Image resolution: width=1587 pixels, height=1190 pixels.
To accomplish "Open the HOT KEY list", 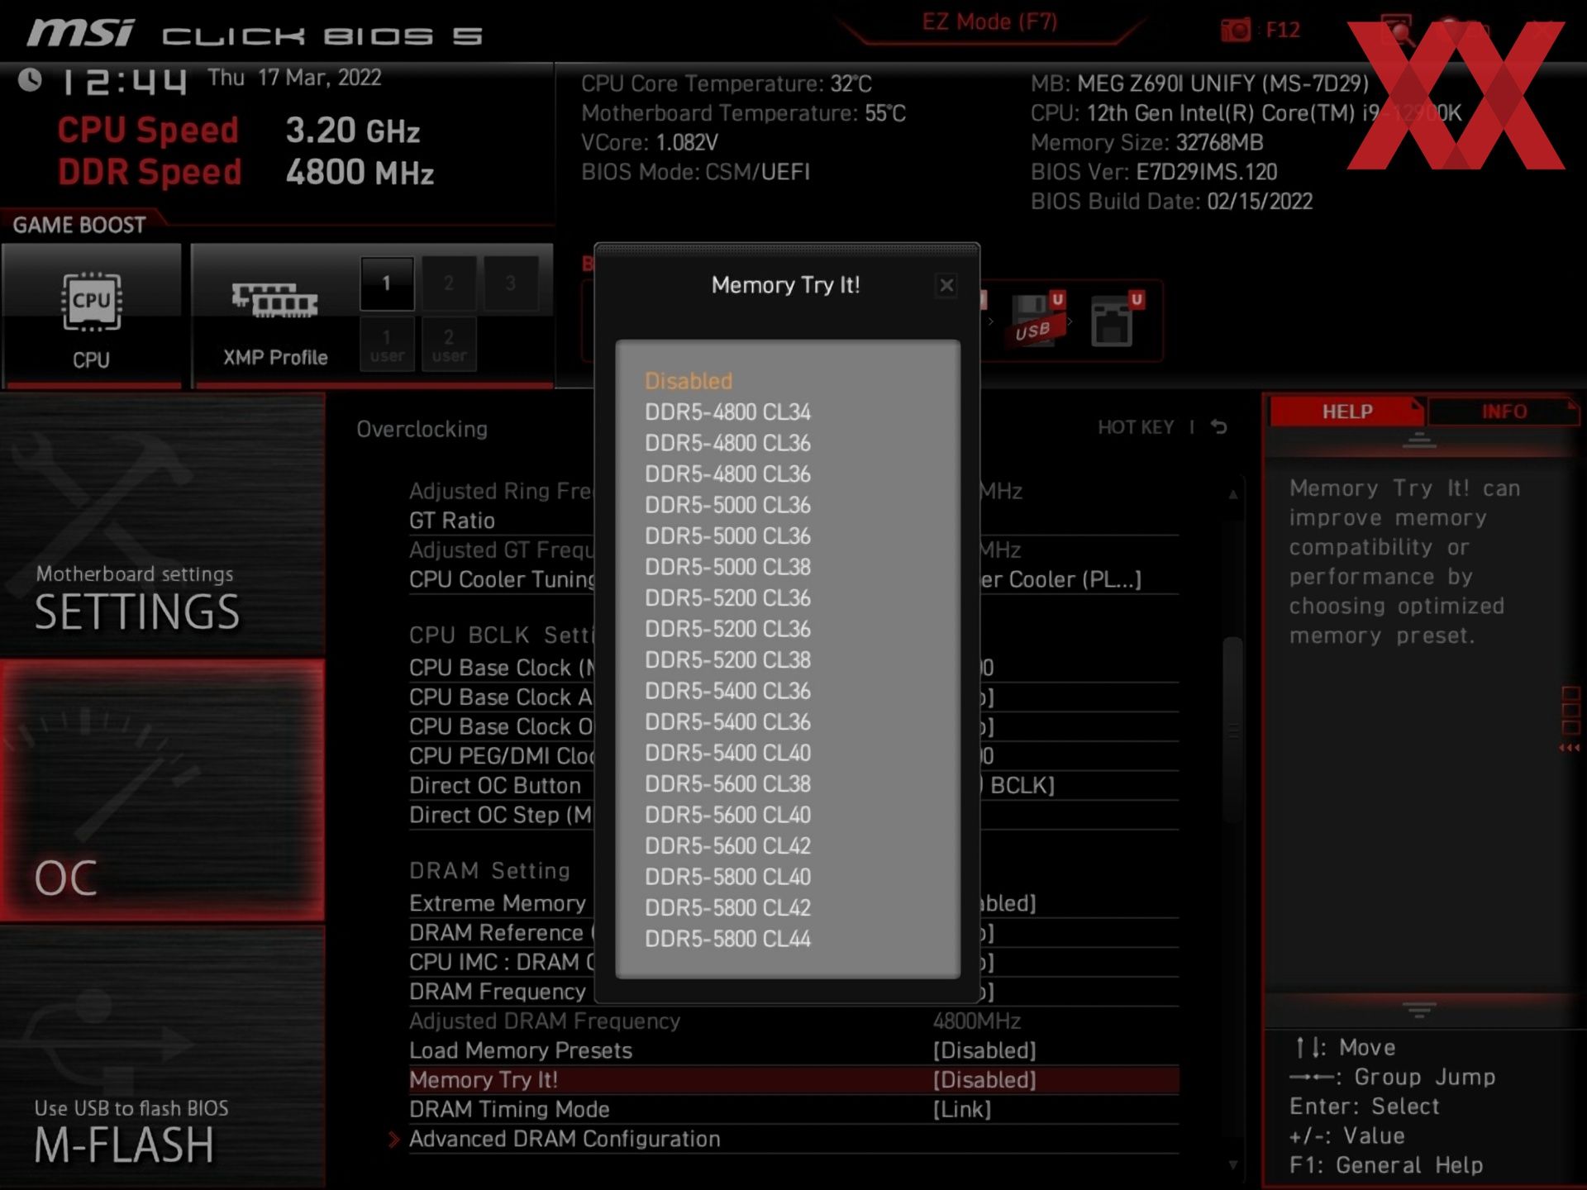I will coord(1136,427).
